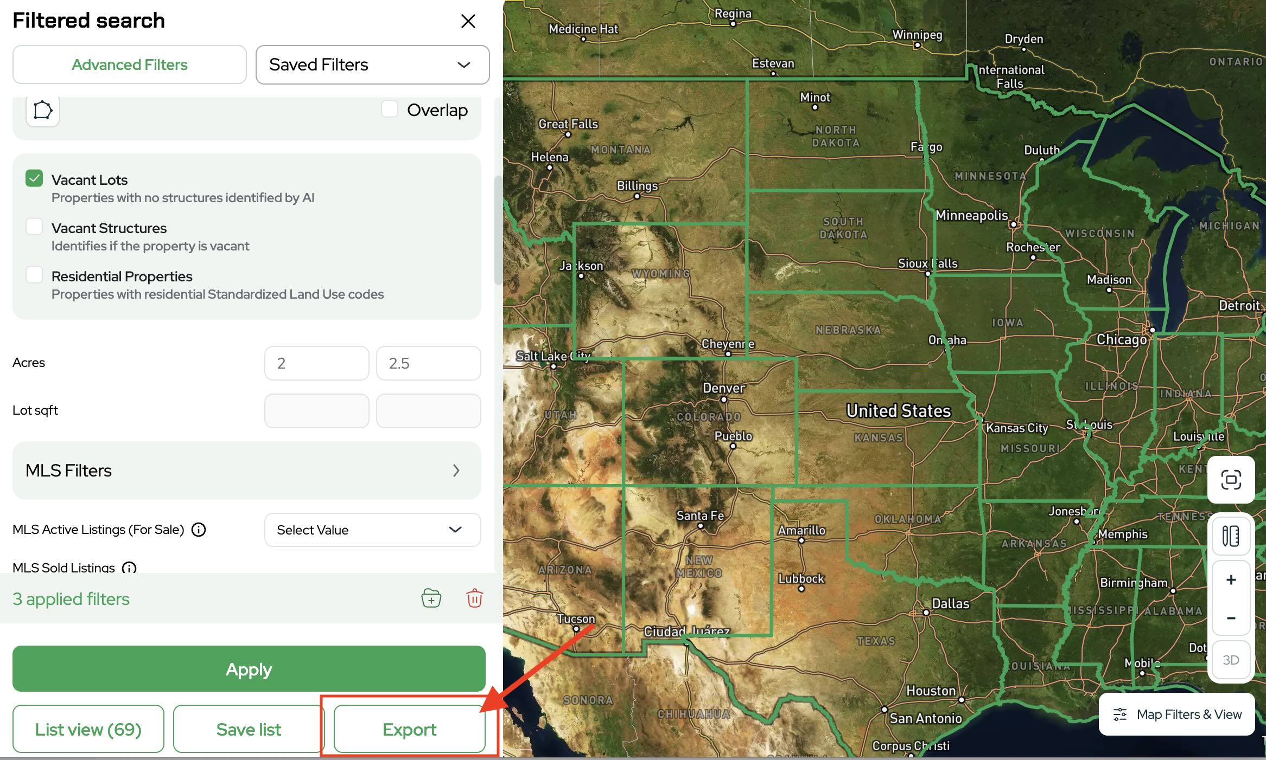Click the Billings map label
Screen dimensions: 1266x760
pyautogui.click(x=637, y=186)
